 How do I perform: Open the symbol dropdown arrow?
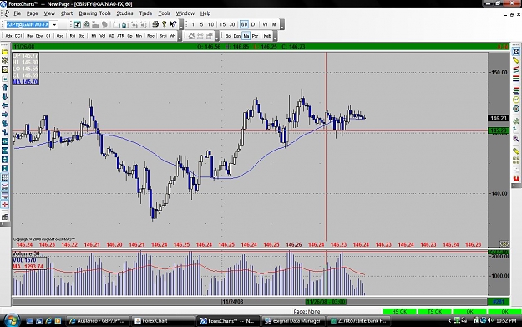[54, 24]
